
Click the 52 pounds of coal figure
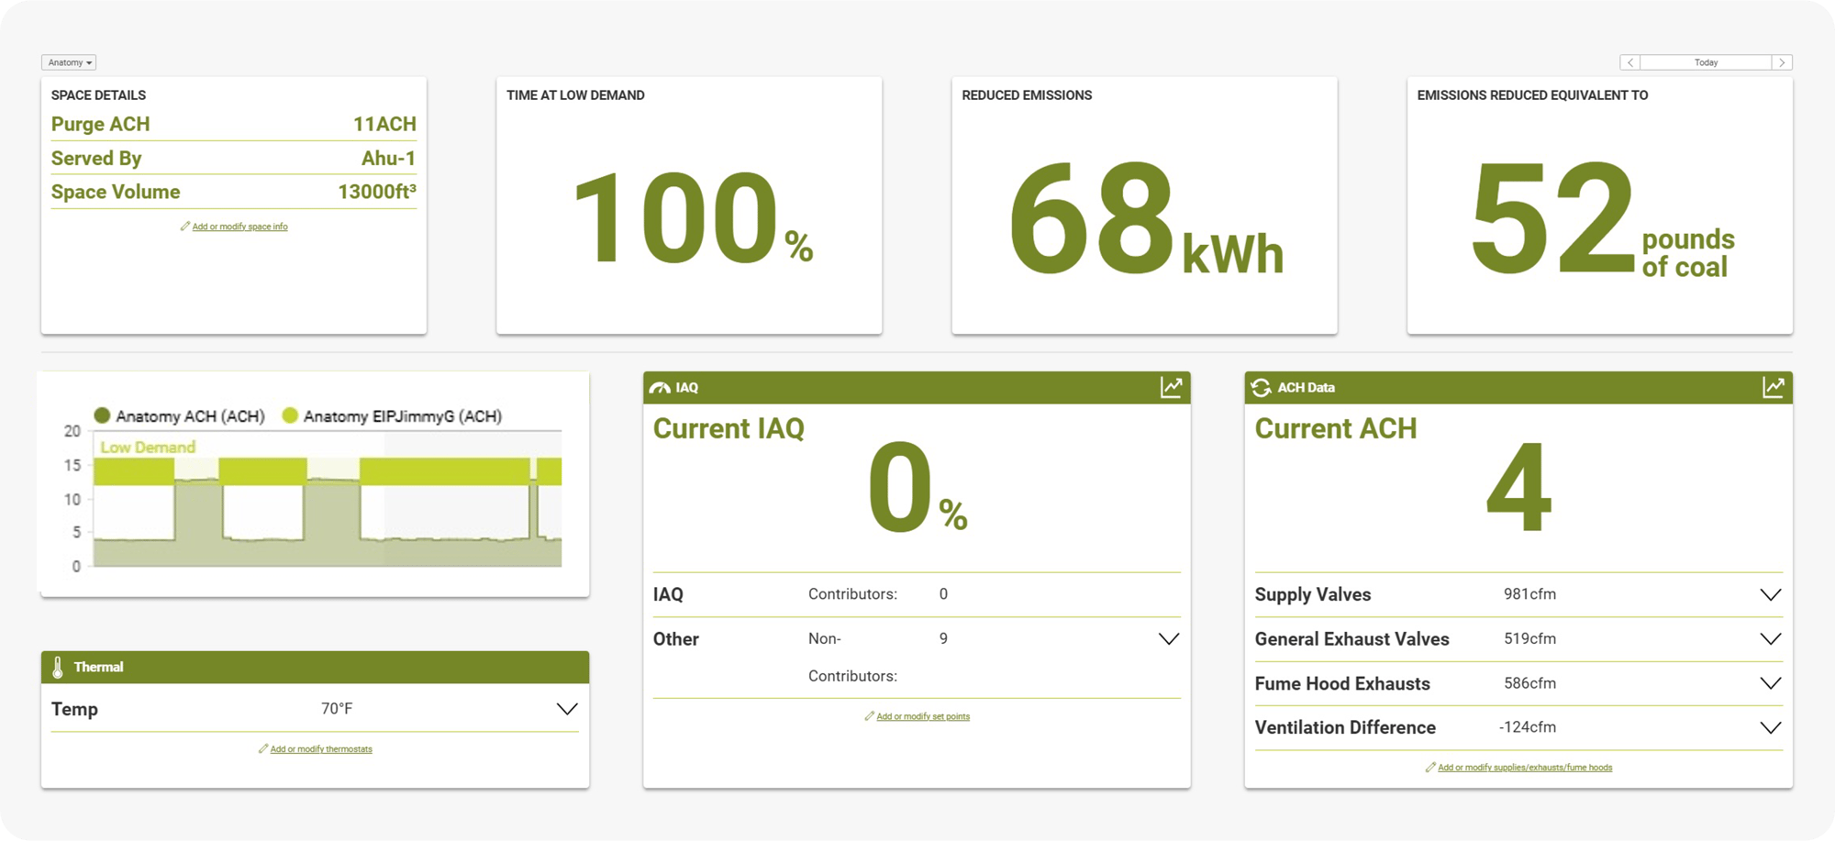[1602, 219]
